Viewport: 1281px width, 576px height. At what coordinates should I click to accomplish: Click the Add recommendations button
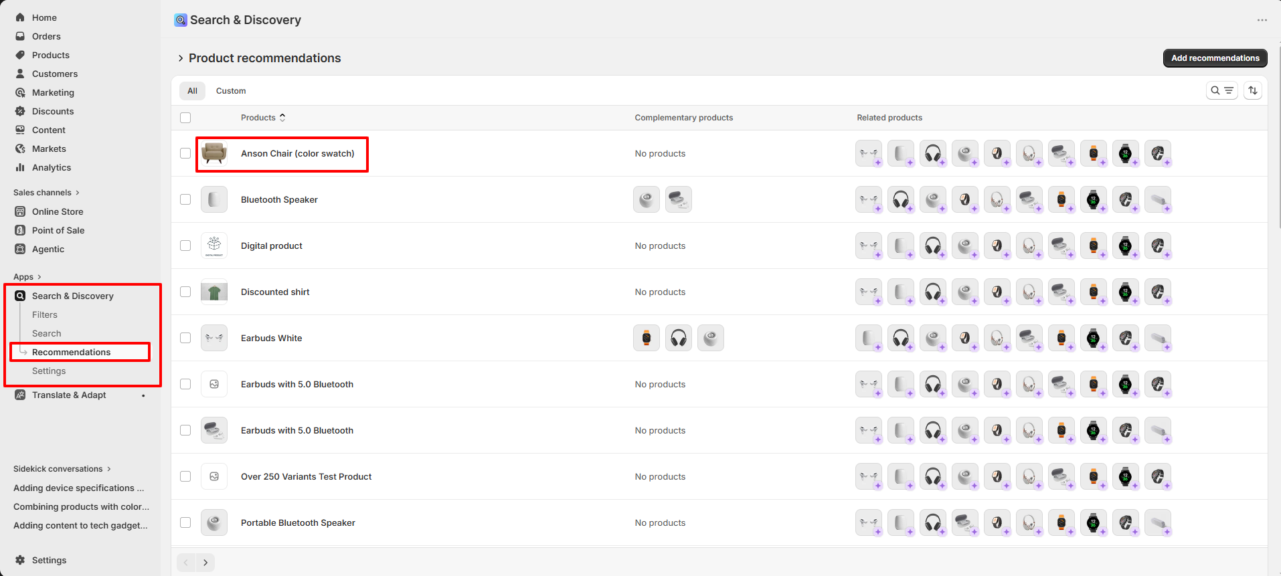click(x=1215, y=58)
